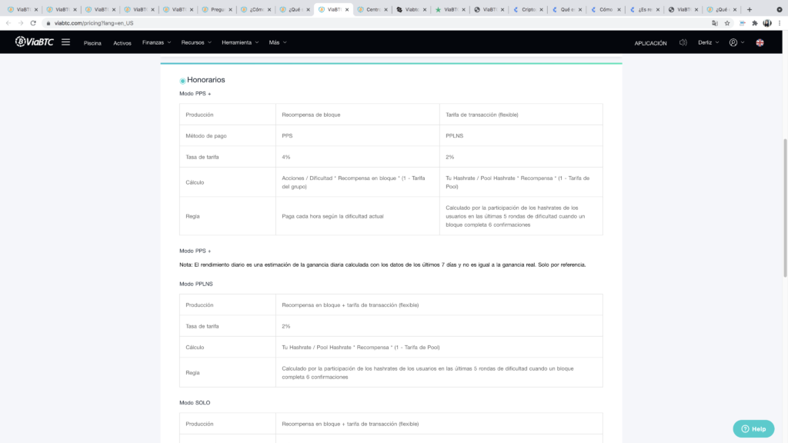Click the round icon at tab strip's right end
This screenshot has width=788, height=443.
click(x=780, y=9)
